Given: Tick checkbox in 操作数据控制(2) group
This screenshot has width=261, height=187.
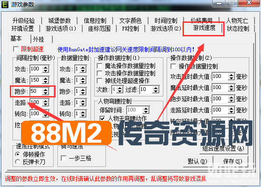Looking at the screenshot, I should (x=173, y=66).
